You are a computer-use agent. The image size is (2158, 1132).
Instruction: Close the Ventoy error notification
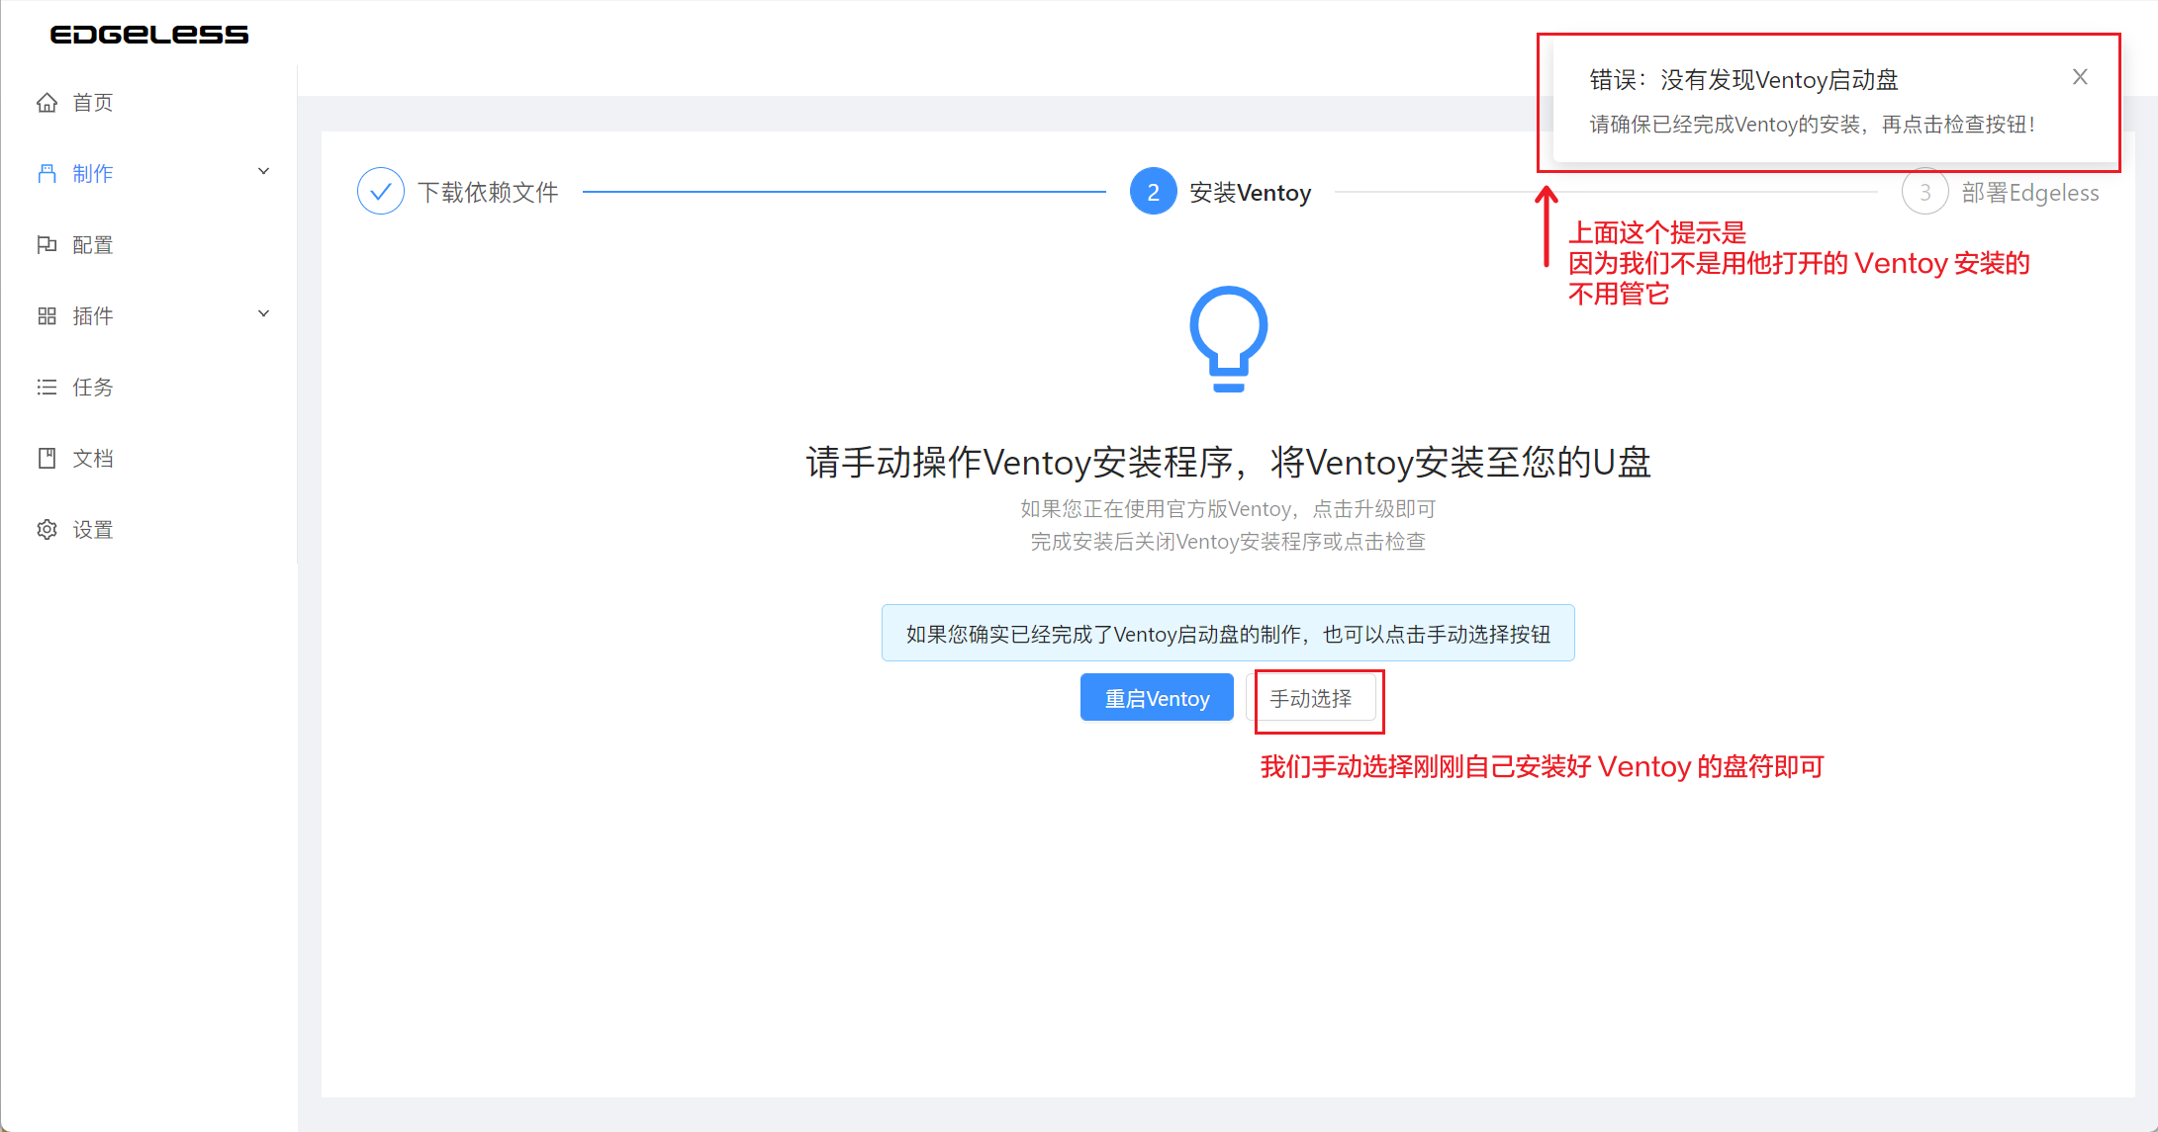click(x=2080, y=77)
